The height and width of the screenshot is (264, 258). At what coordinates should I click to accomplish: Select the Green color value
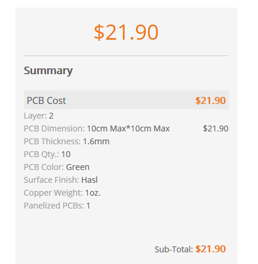78,167
